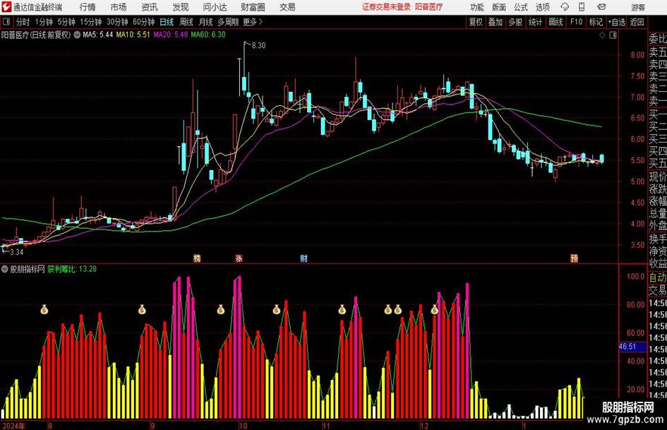The width and height of the screenshot is (667, 430).
Task: Open the 行情 menu
Action: pyautogui.click(x=88, y=7)
